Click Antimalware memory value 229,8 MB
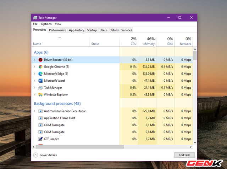The image size is (227, 169). click(149, 111)
